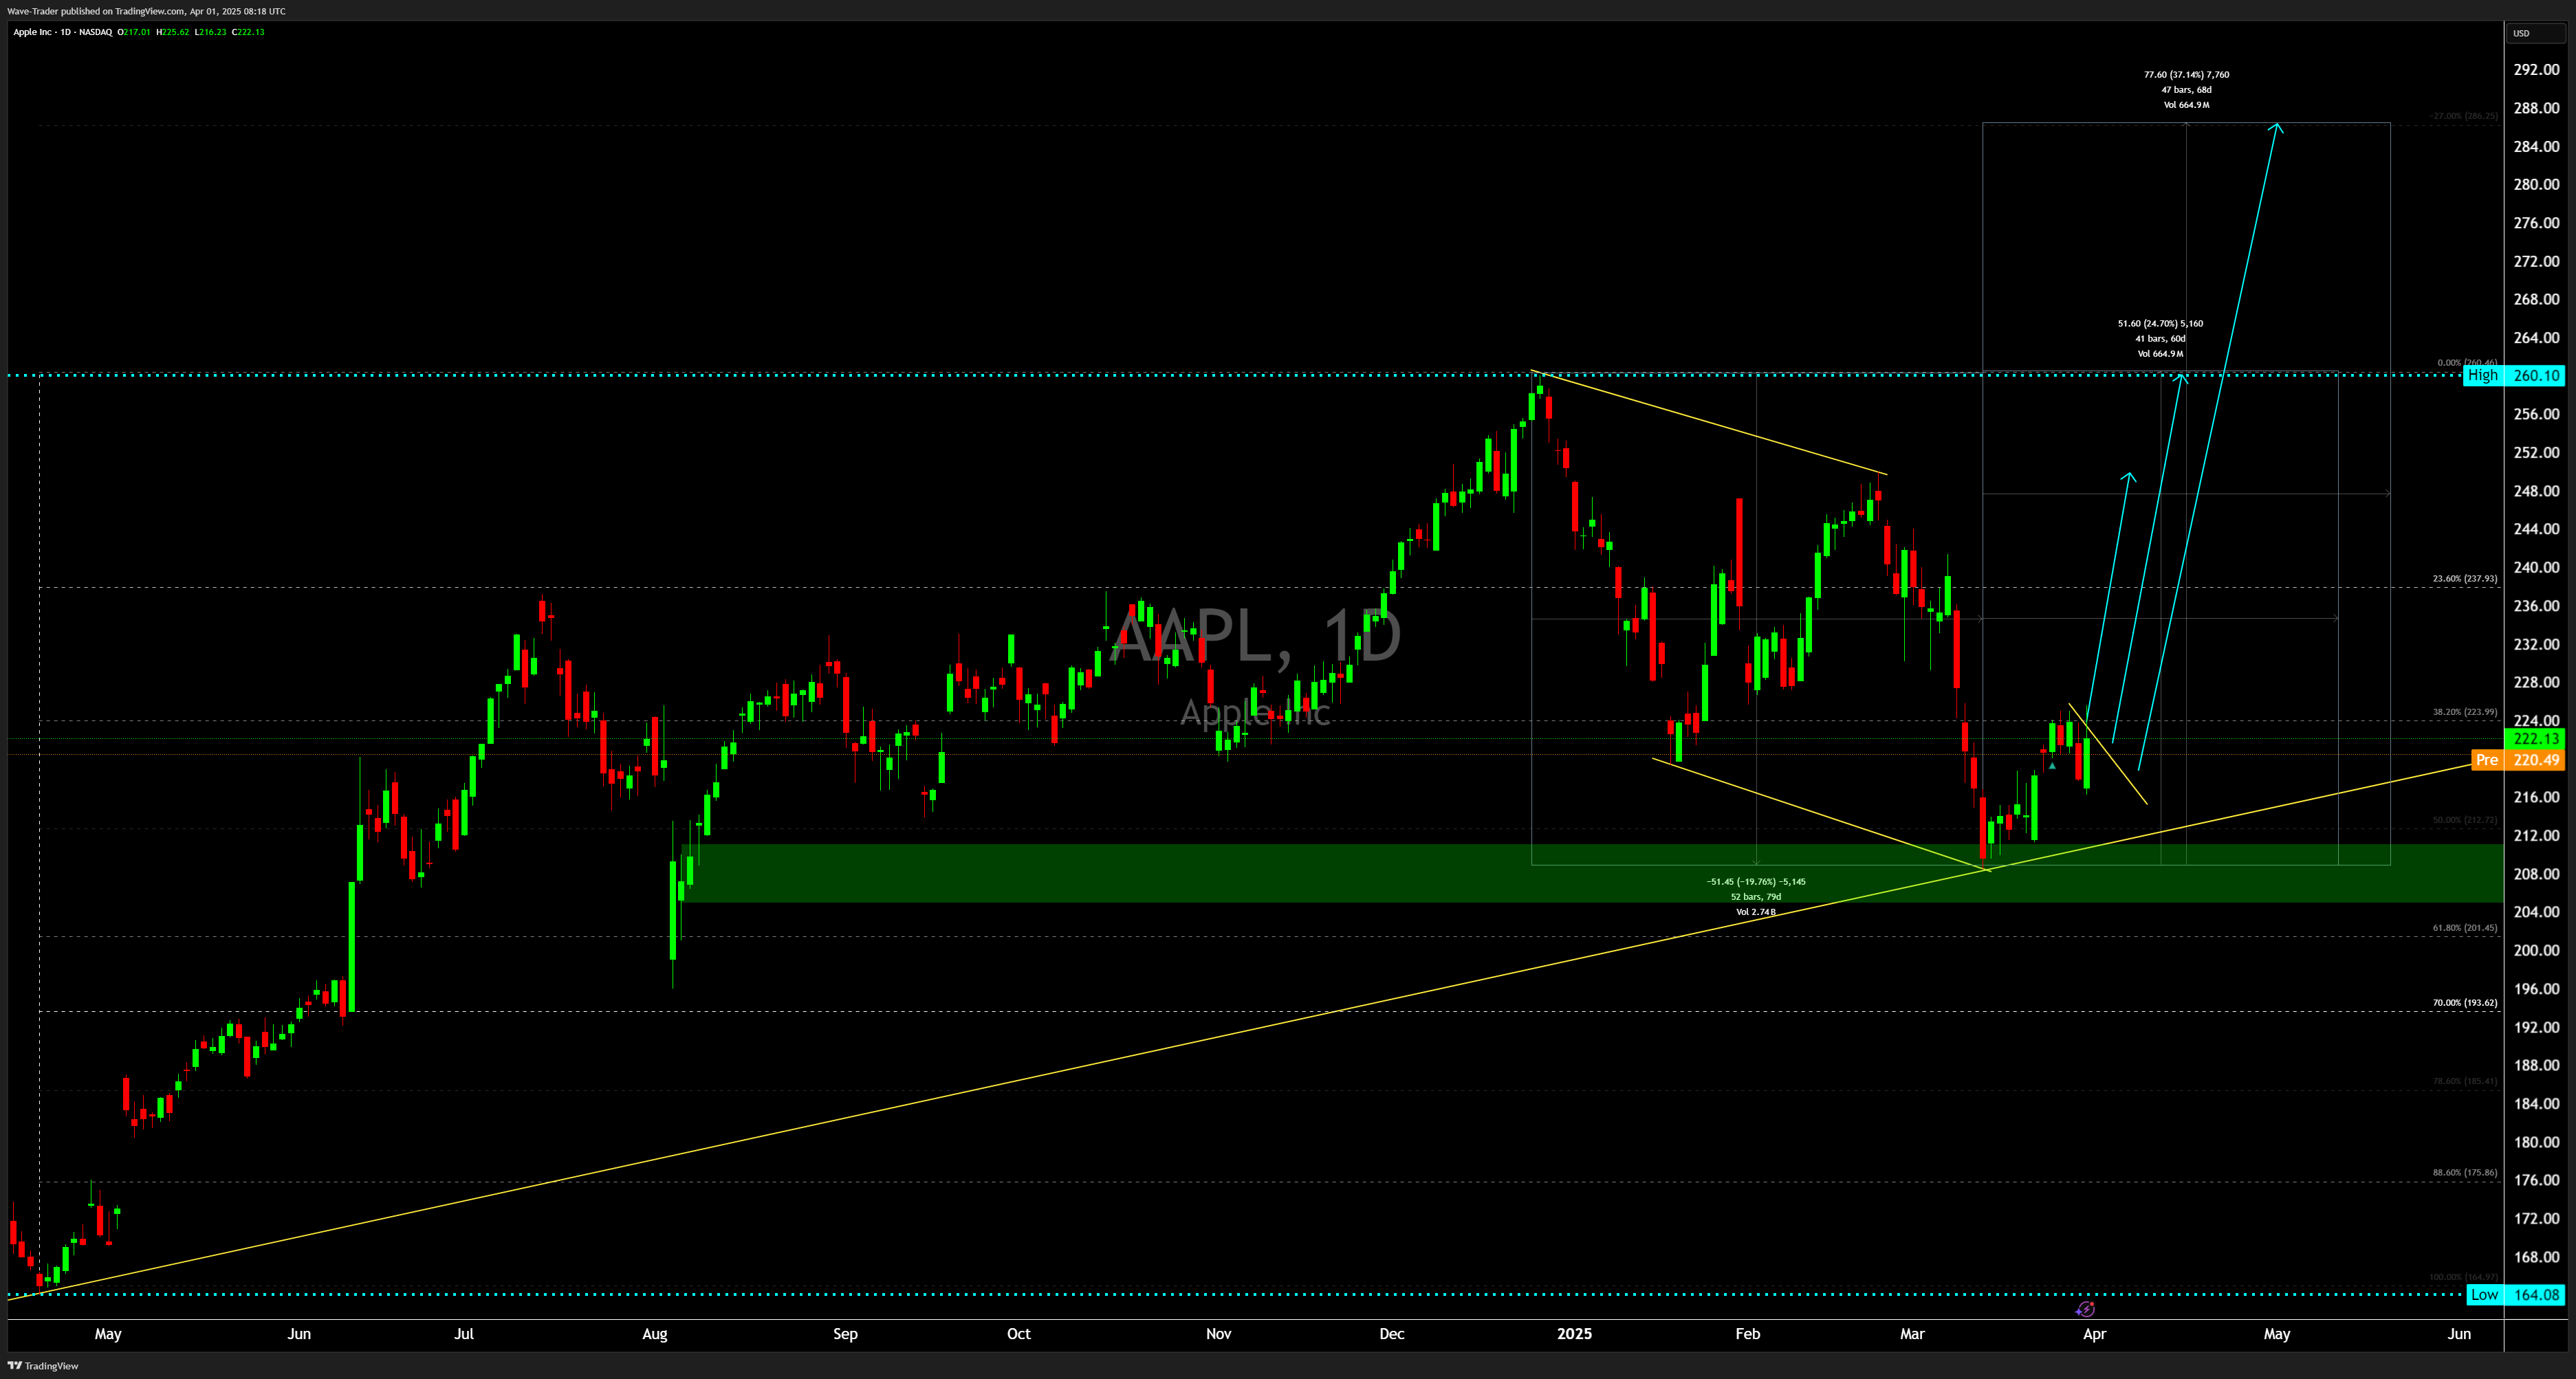The height and width of the screenshot is (1379, 2576).
Task: Click the 'Wave-Trader published on TradingView.com' header text
Action: (96, 11)
